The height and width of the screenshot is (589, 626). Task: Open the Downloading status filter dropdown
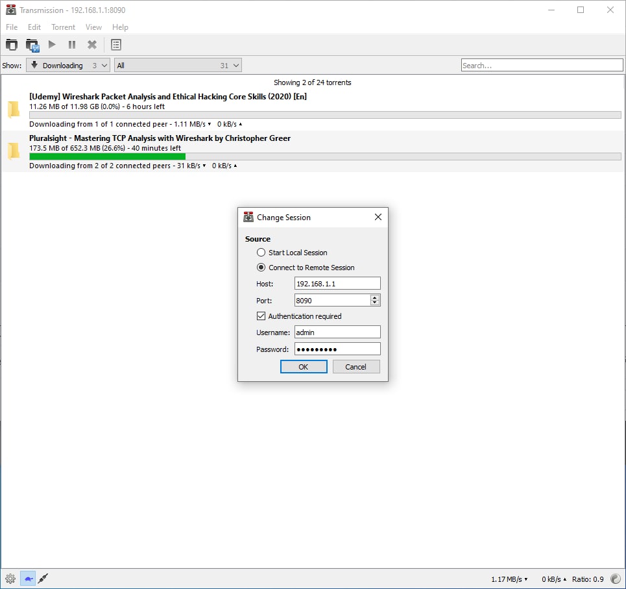coord(68,65)
